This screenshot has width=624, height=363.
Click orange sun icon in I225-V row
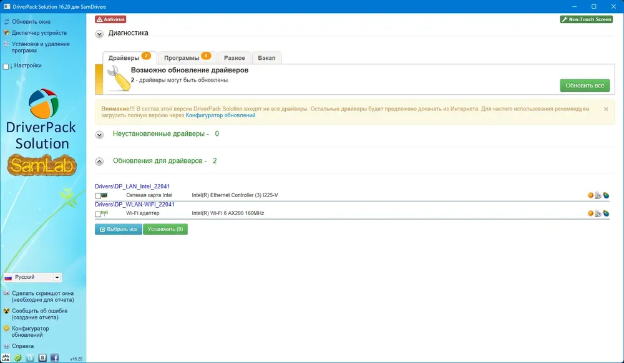(590, 195)
